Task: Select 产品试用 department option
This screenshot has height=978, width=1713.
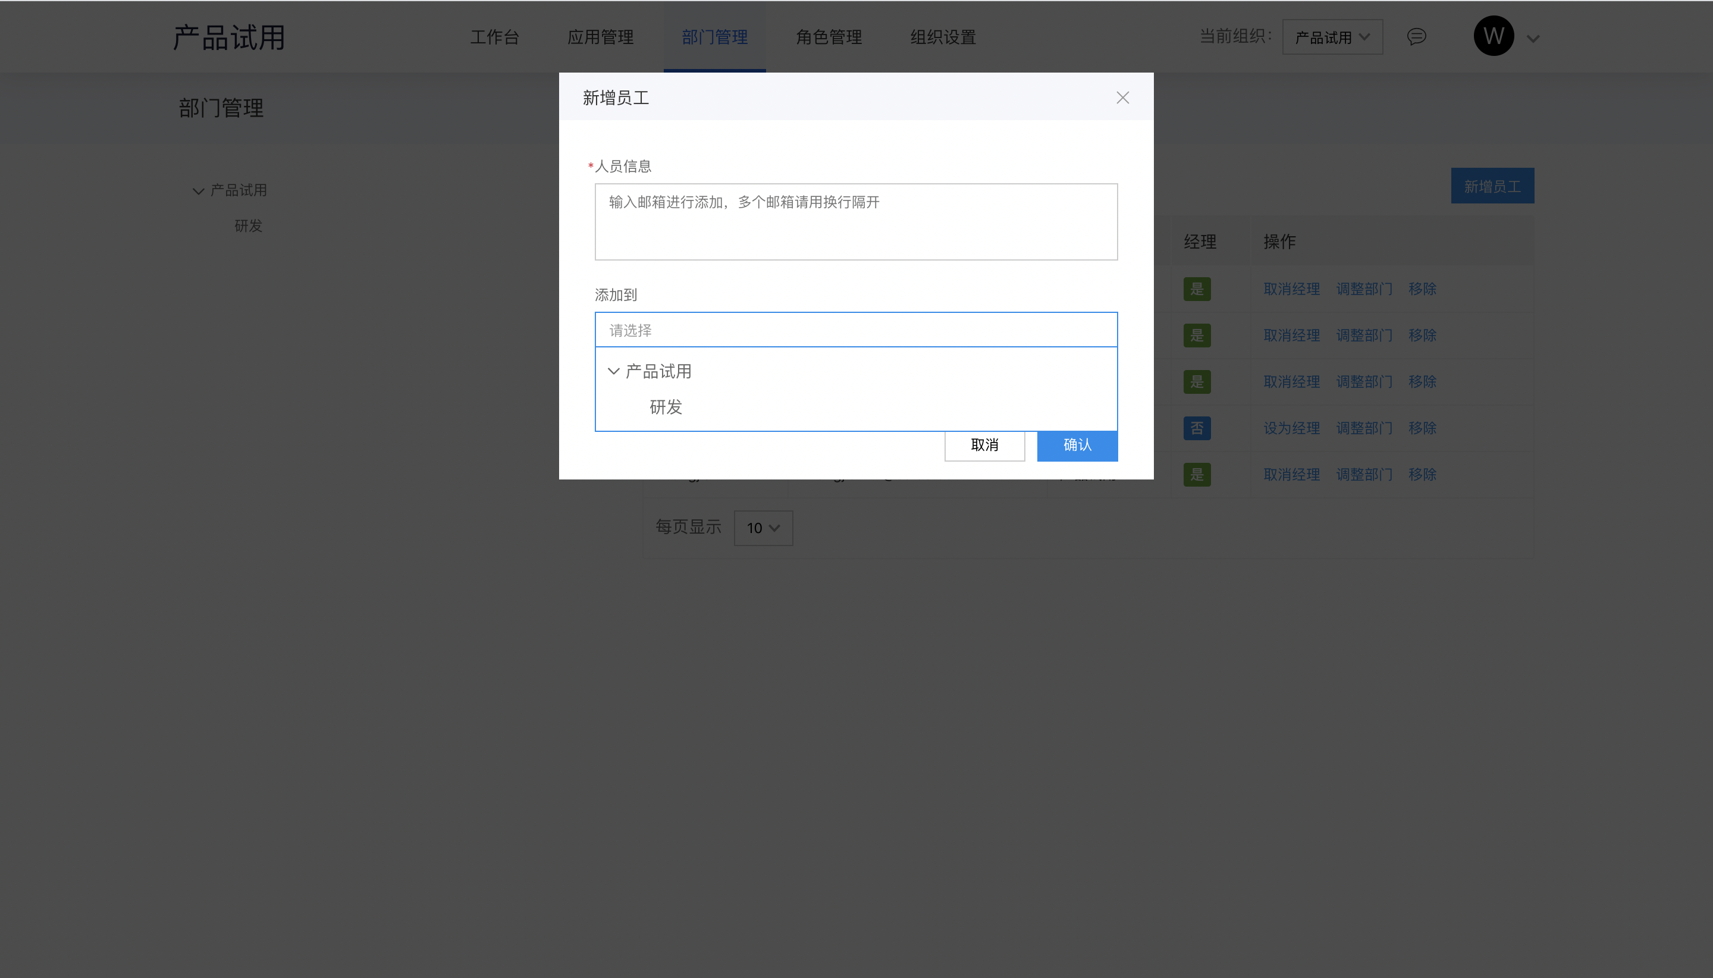Action: [x=658, y=371]
